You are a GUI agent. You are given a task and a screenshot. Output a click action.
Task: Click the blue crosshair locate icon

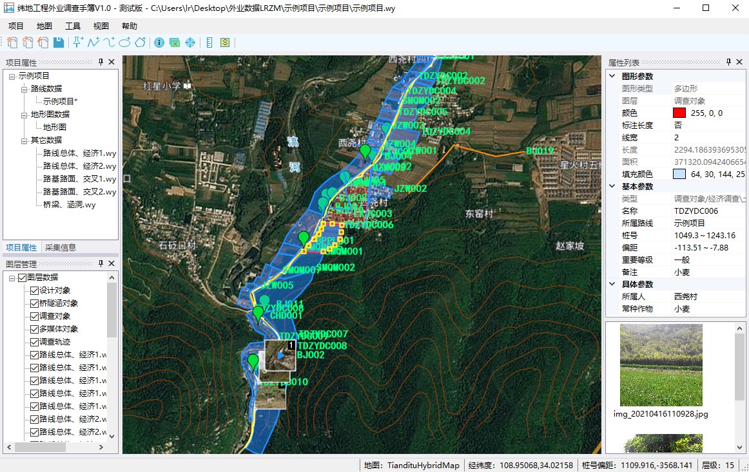(190, 42)
